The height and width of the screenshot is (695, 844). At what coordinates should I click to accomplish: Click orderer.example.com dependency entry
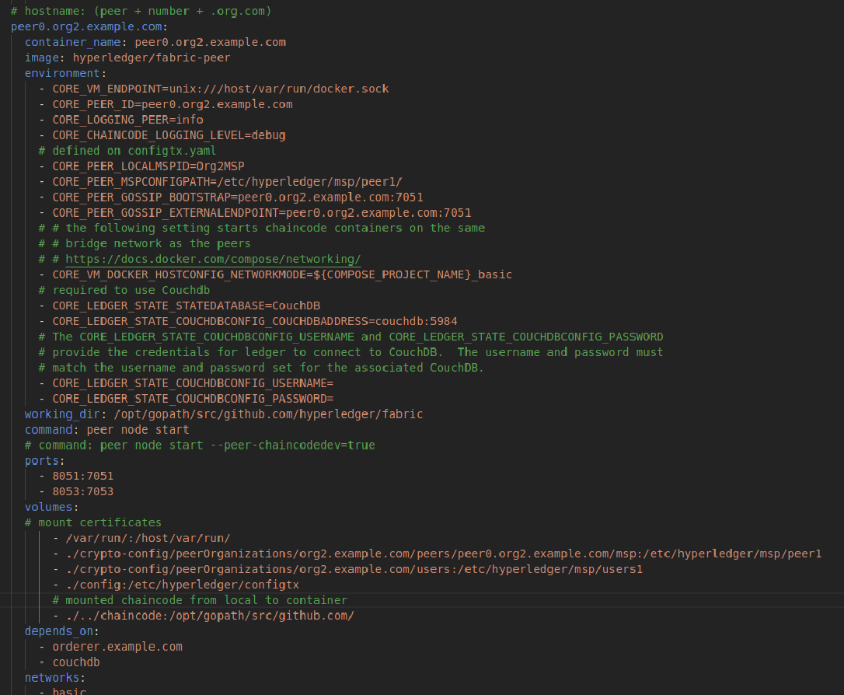(117, 647)
